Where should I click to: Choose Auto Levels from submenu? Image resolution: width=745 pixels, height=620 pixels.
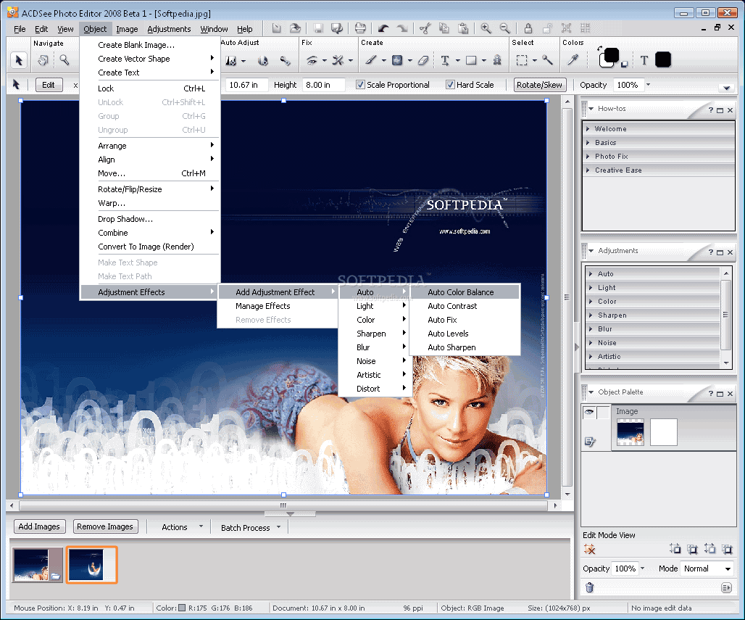(465, 334)
